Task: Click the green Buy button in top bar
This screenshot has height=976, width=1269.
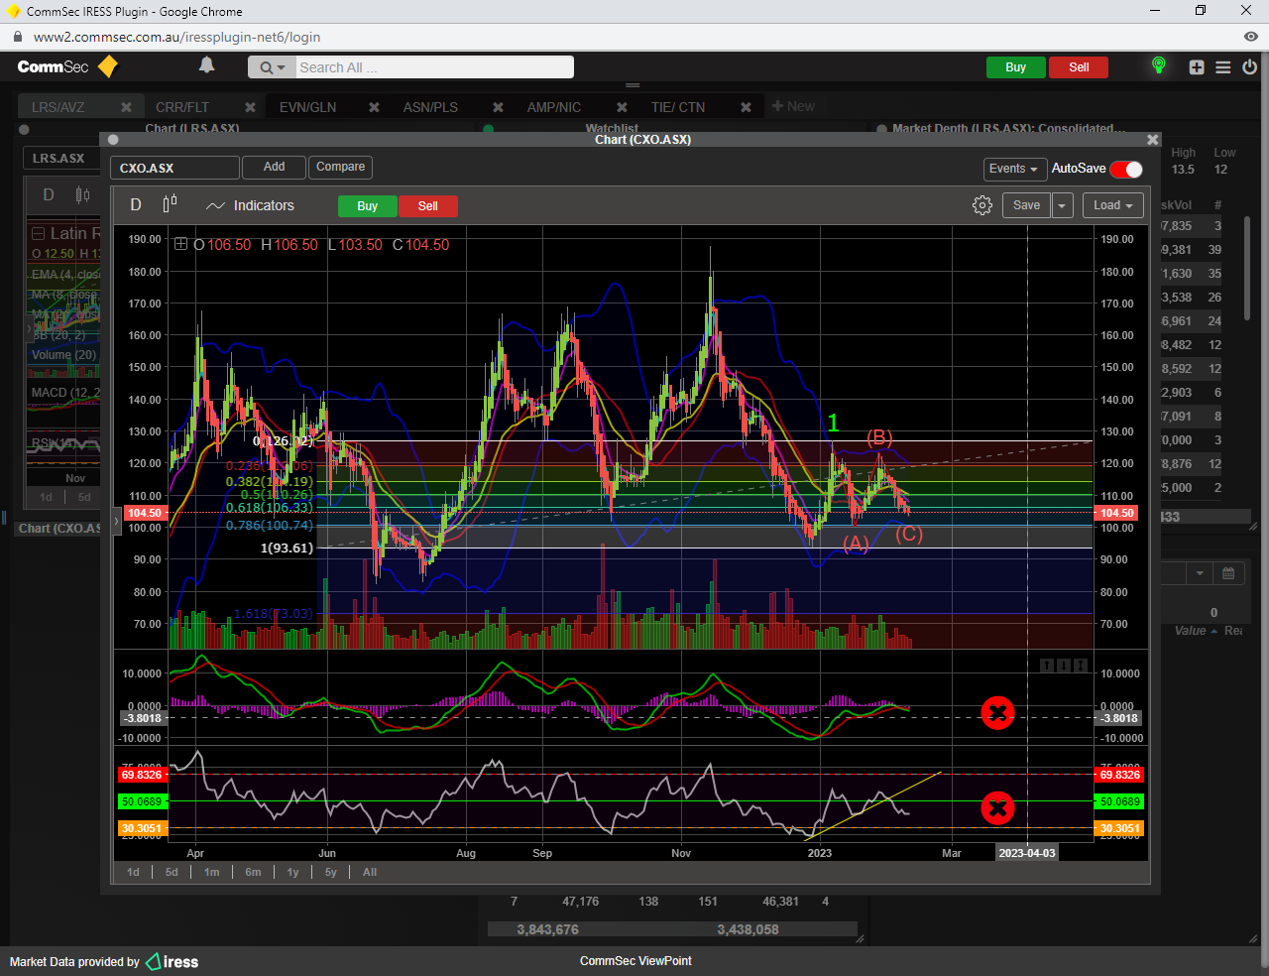Action: coord(1015,67)
